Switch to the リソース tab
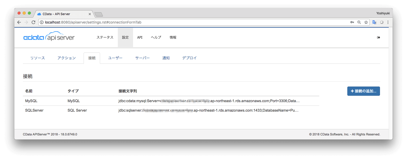This screenshot has width=407, height=160. (x=38, y=58)
